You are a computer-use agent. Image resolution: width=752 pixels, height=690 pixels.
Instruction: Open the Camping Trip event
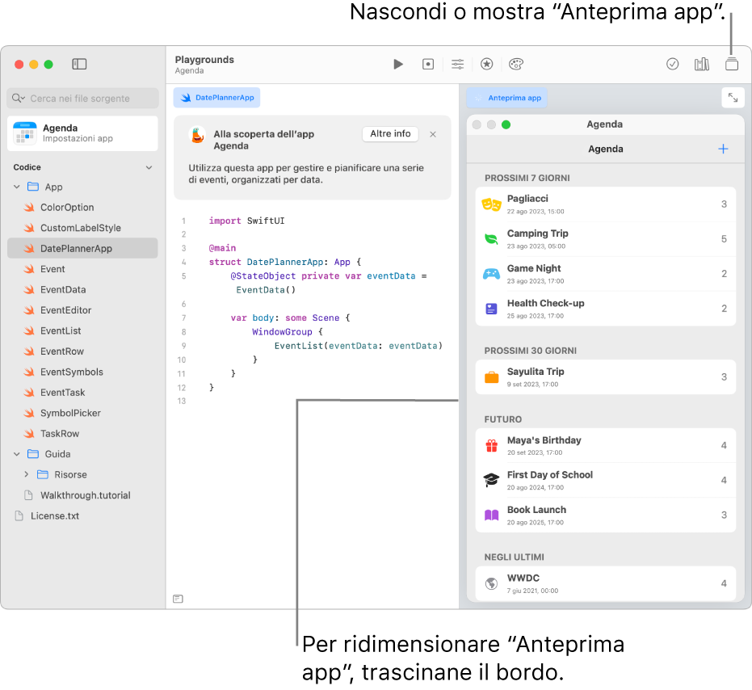pyautogui.click(x=605, y=239)
